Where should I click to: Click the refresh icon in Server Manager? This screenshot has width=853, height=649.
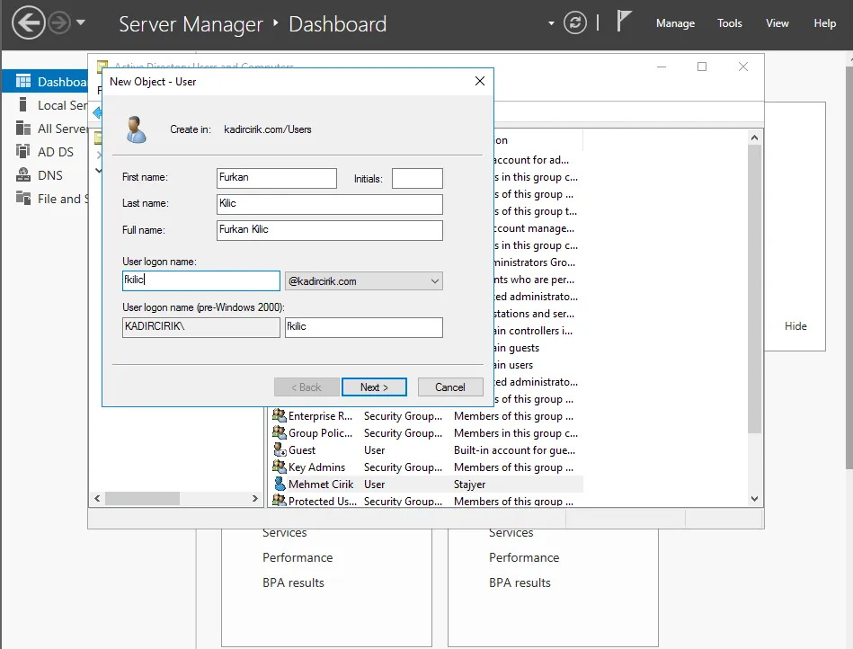575,22
